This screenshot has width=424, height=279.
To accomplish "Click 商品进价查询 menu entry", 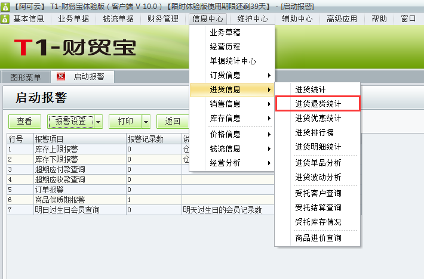I will (x=318, y=238).
